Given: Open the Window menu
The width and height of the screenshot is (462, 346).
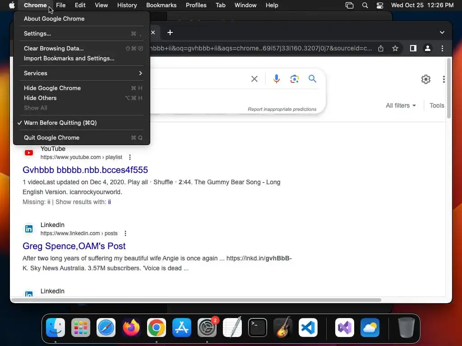Looking at the screenshot, I should 245,5.
